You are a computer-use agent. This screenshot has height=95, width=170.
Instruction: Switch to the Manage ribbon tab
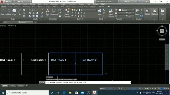tap(41, 7)
